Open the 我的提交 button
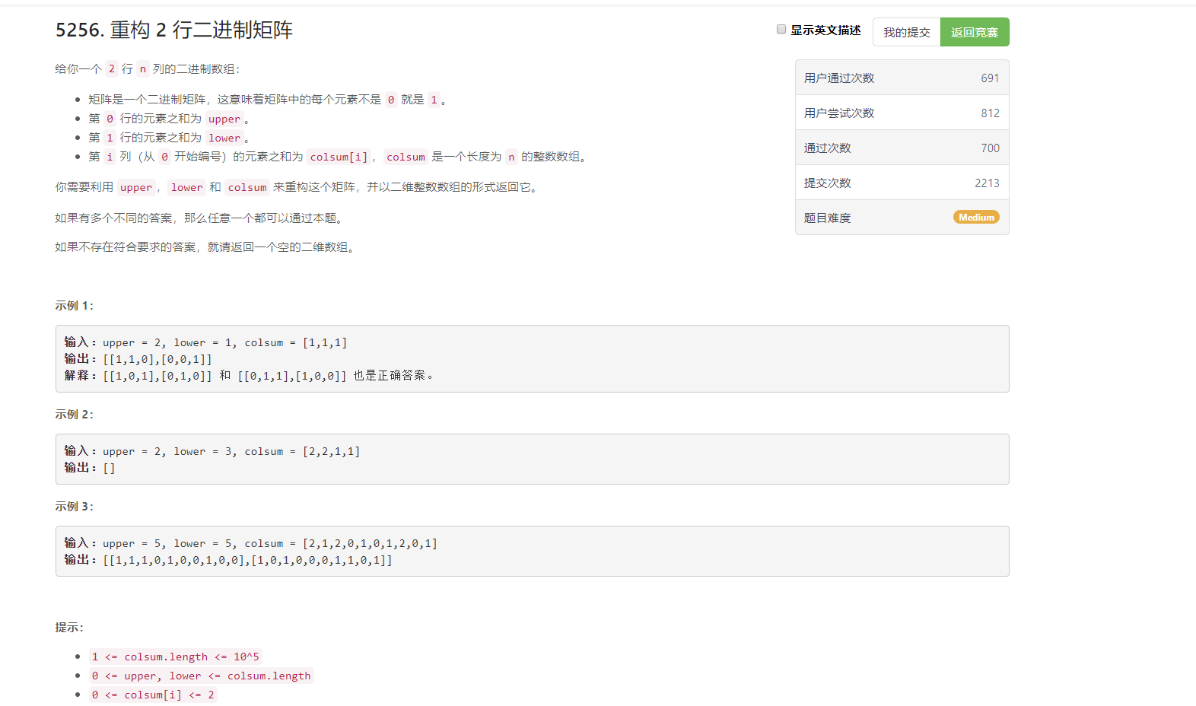 (906, 32)
